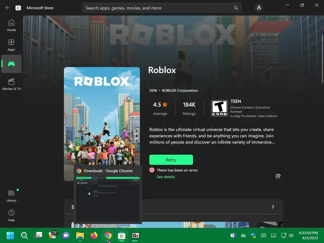324x243 pixels.
Task: Click the Microsoft Store logo icon
Action: pos(18,8)
